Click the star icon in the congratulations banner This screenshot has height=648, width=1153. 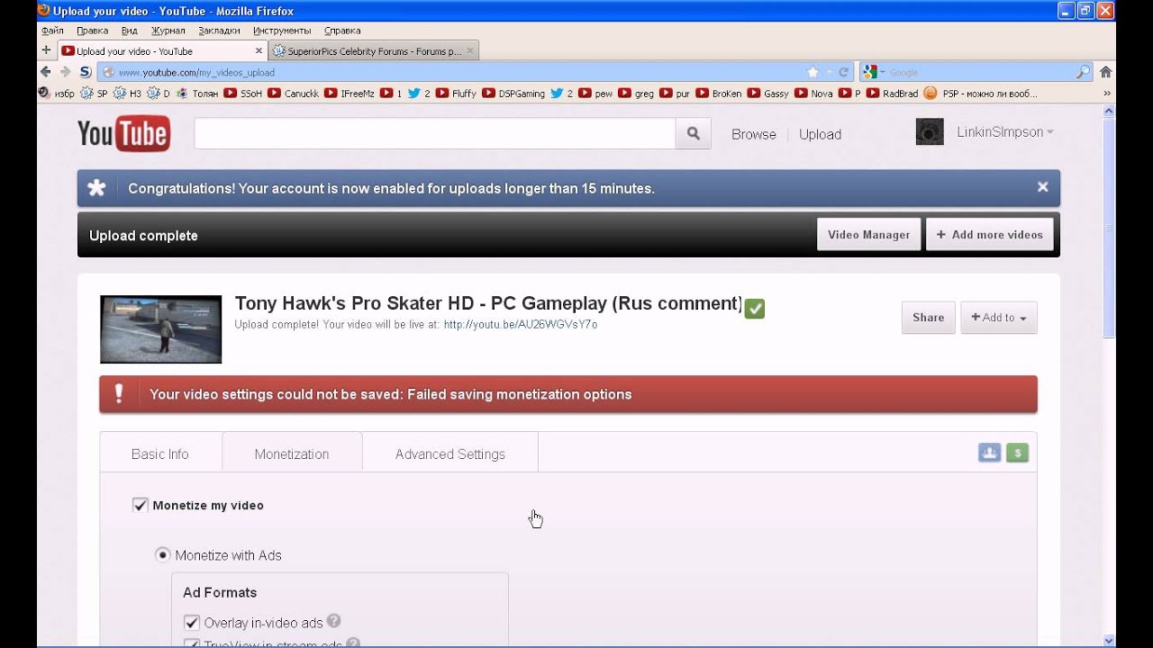tap(97, 188)
